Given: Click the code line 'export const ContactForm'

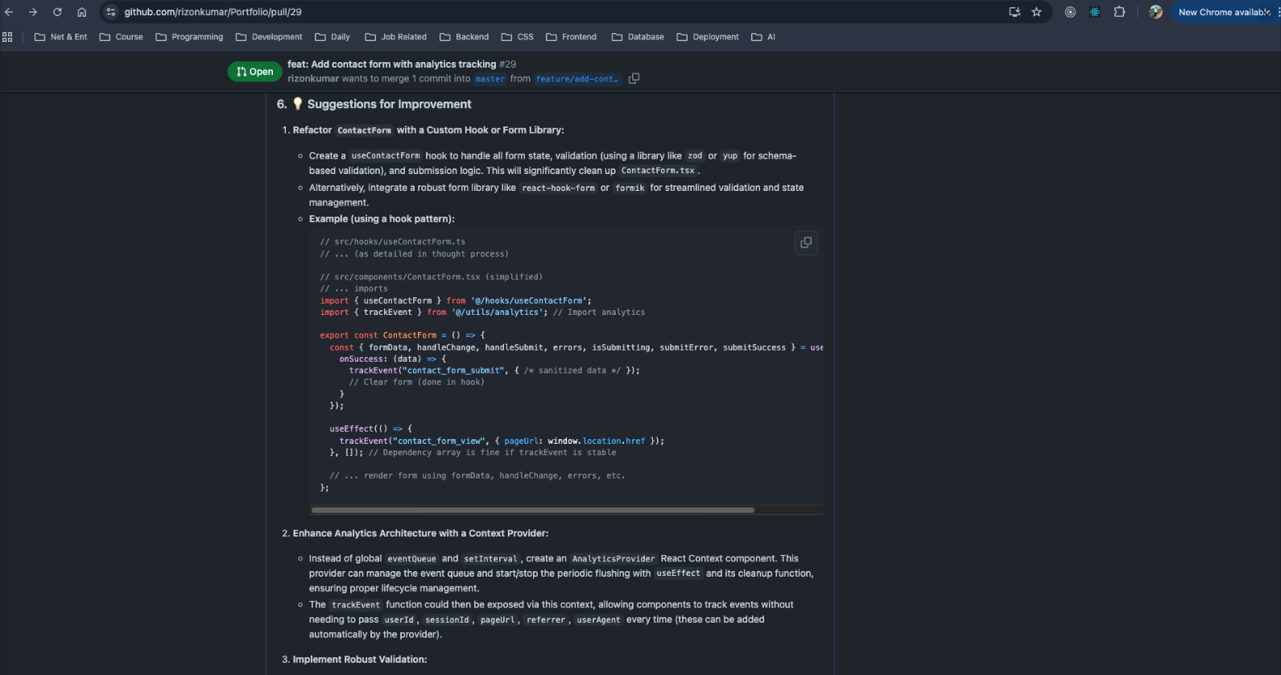Looking at the screenshot, I should click(403, 335).
